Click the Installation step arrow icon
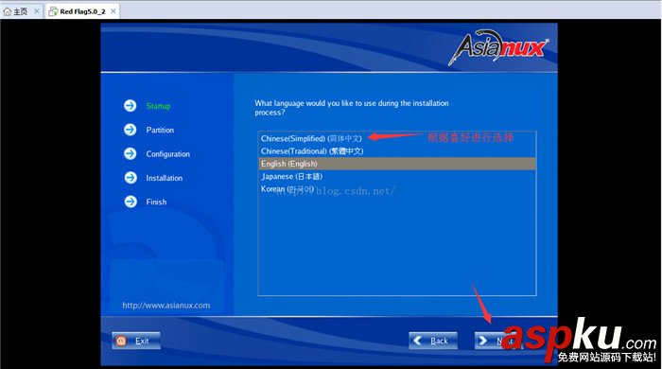The image size is (662, 369). [131, 178]
